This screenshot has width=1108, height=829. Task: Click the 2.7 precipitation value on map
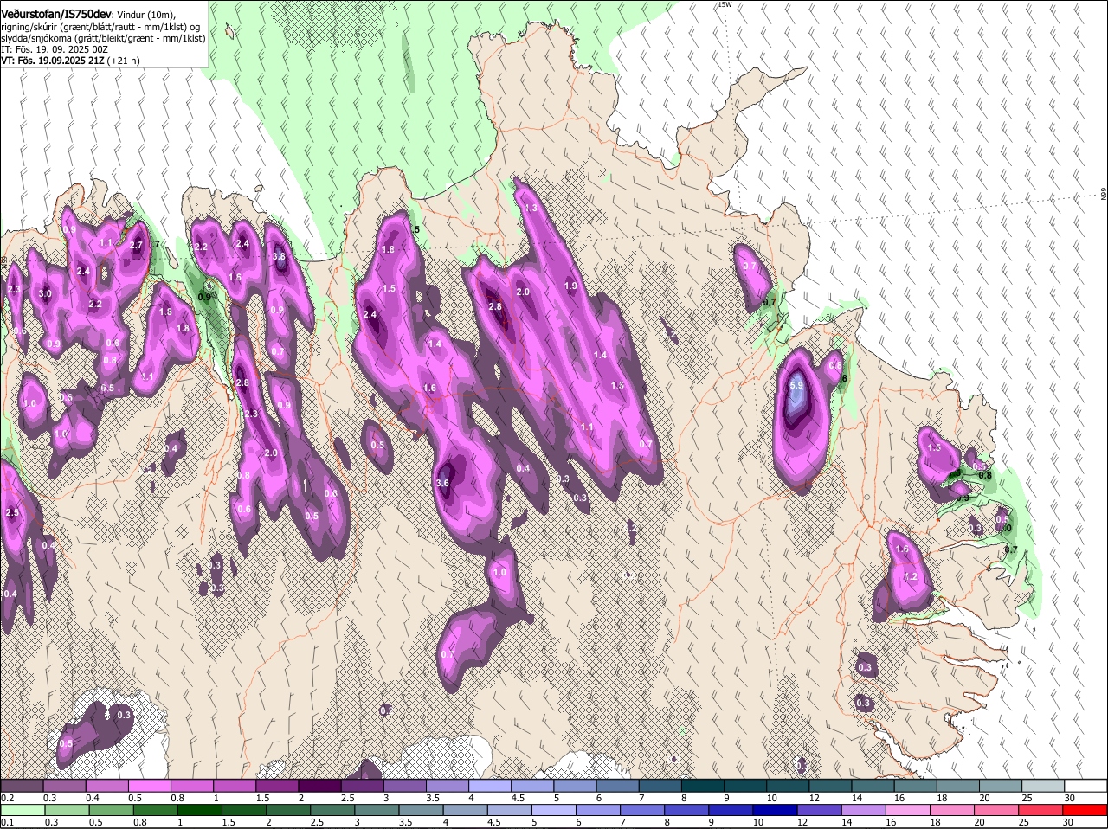tap(136, 245)
